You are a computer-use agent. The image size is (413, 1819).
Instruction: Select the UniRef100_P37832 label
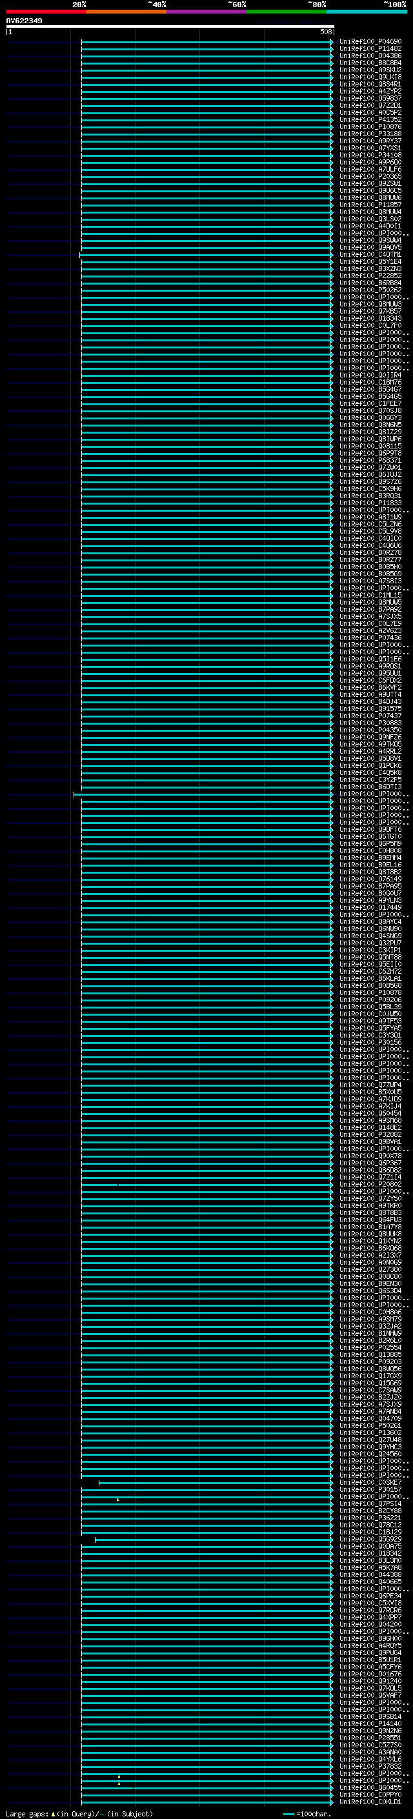point(370,1766)
